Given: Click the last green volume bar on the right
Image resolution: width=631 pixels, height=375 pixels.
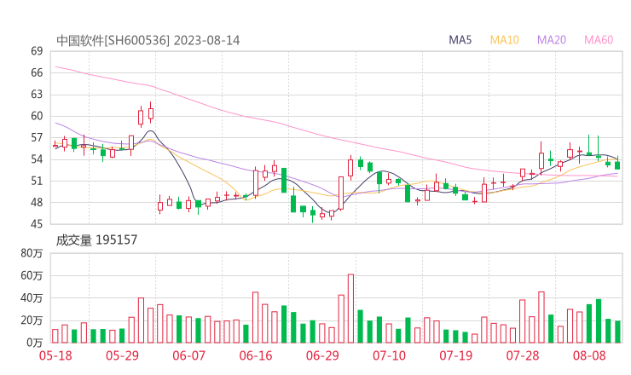Looking at the screenshot, I should [x=617, y=332].
